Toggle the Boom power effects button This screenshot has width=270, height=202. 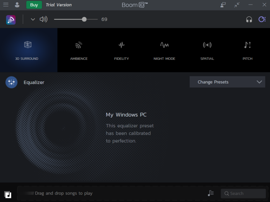[262, 19]
